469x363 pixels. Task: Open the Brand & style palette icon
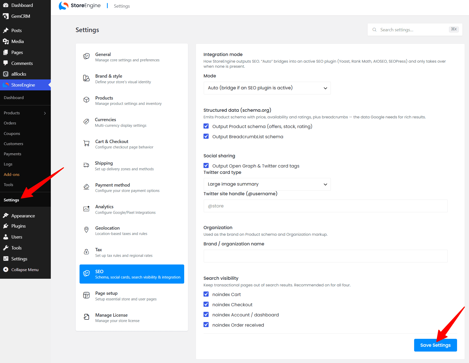86,78
